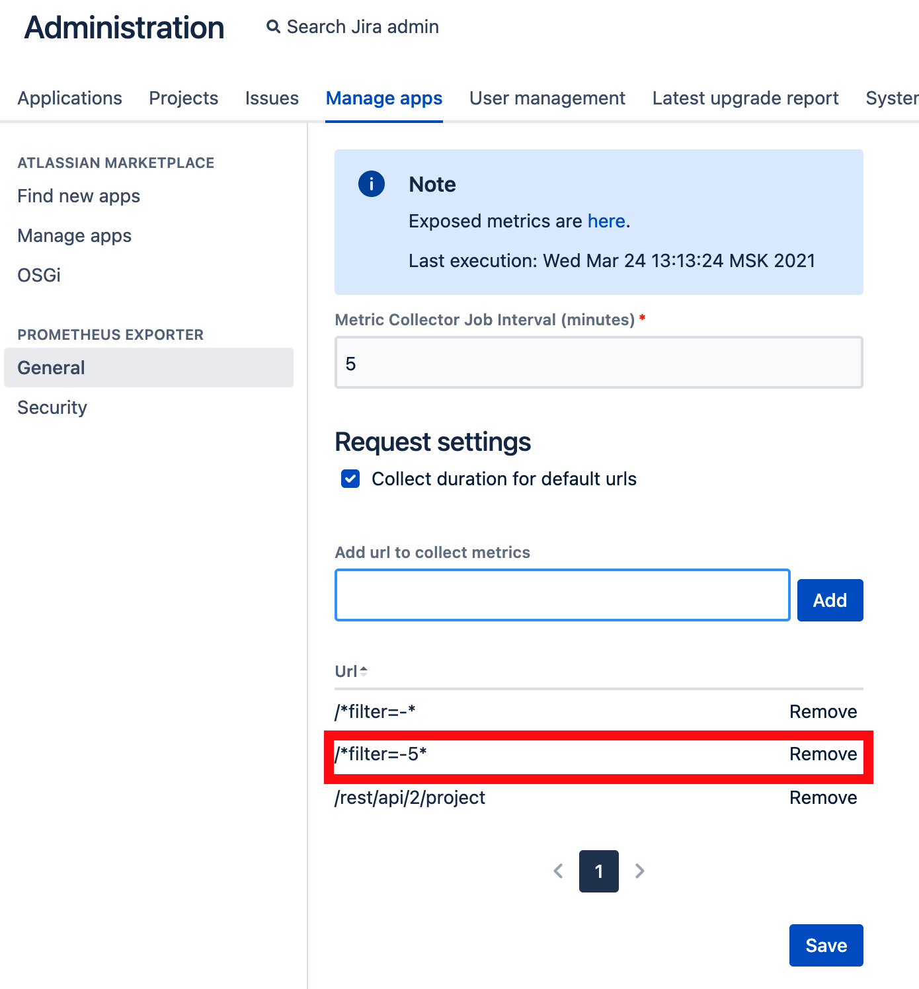The image size is (919, 989).
Task: Toggle Collect duration for default urls checkbox
Action: point(350,479)
